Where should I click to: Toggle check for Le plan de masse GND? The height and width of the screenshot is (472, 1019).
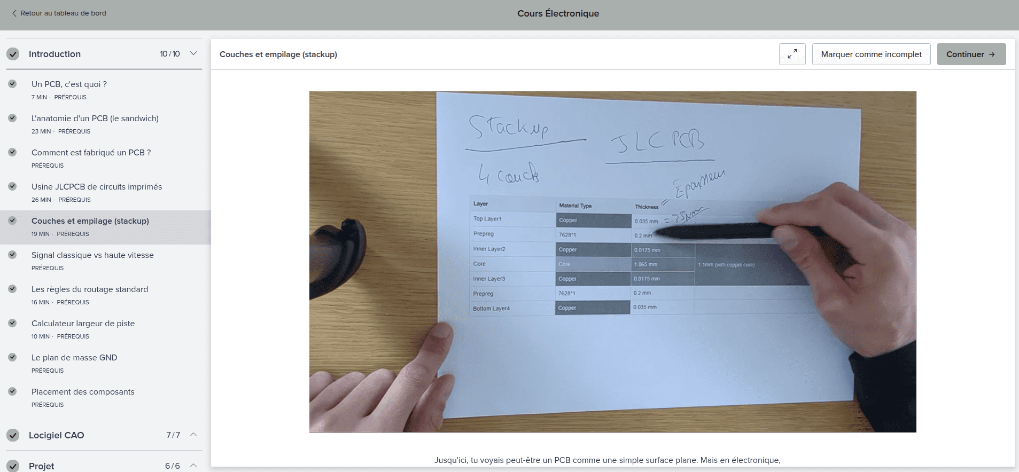pos(12,357)
